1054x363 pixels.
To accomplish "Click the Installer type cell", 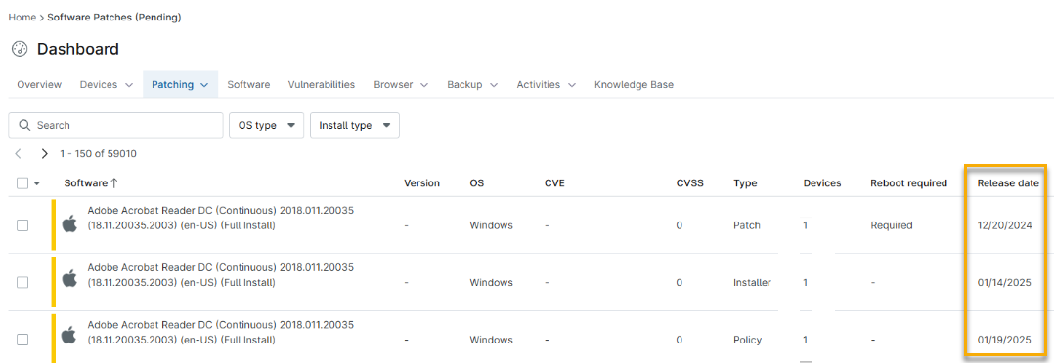I will click(x=752, y=282).
